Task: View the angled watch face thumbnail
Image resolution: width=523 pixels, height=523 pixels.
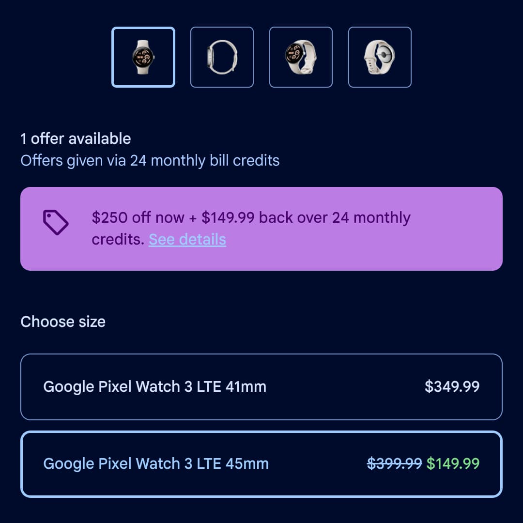Action: (301, 57)
